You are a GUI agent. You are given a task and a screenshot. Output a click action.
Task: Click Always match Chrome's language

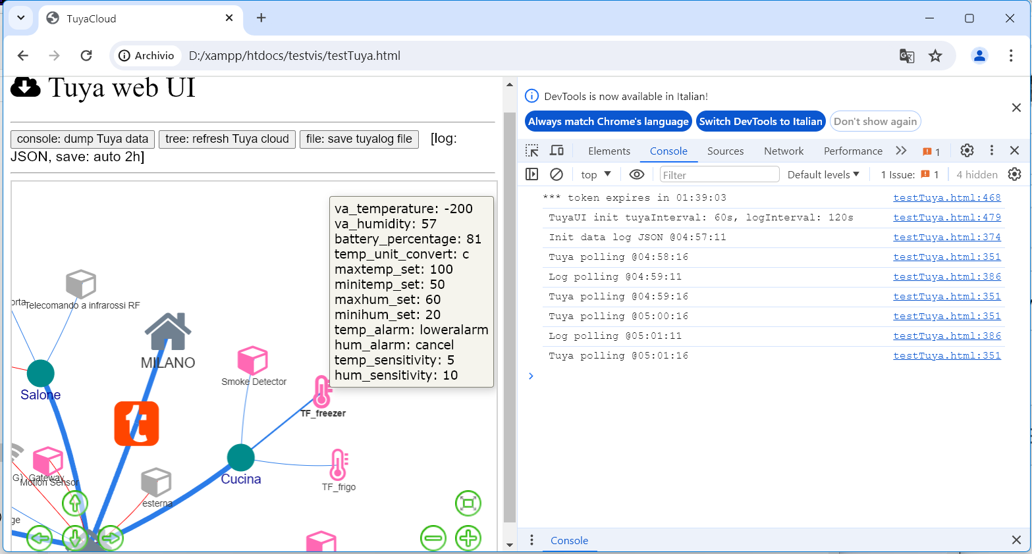[x=609, y=121]
